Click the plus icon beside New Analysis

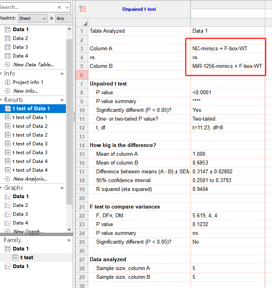pyautogui.click(x=7, y=179)
